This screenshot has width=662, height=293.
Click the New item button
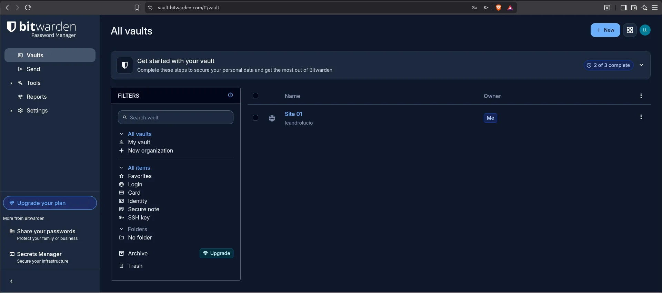[605, 30]
